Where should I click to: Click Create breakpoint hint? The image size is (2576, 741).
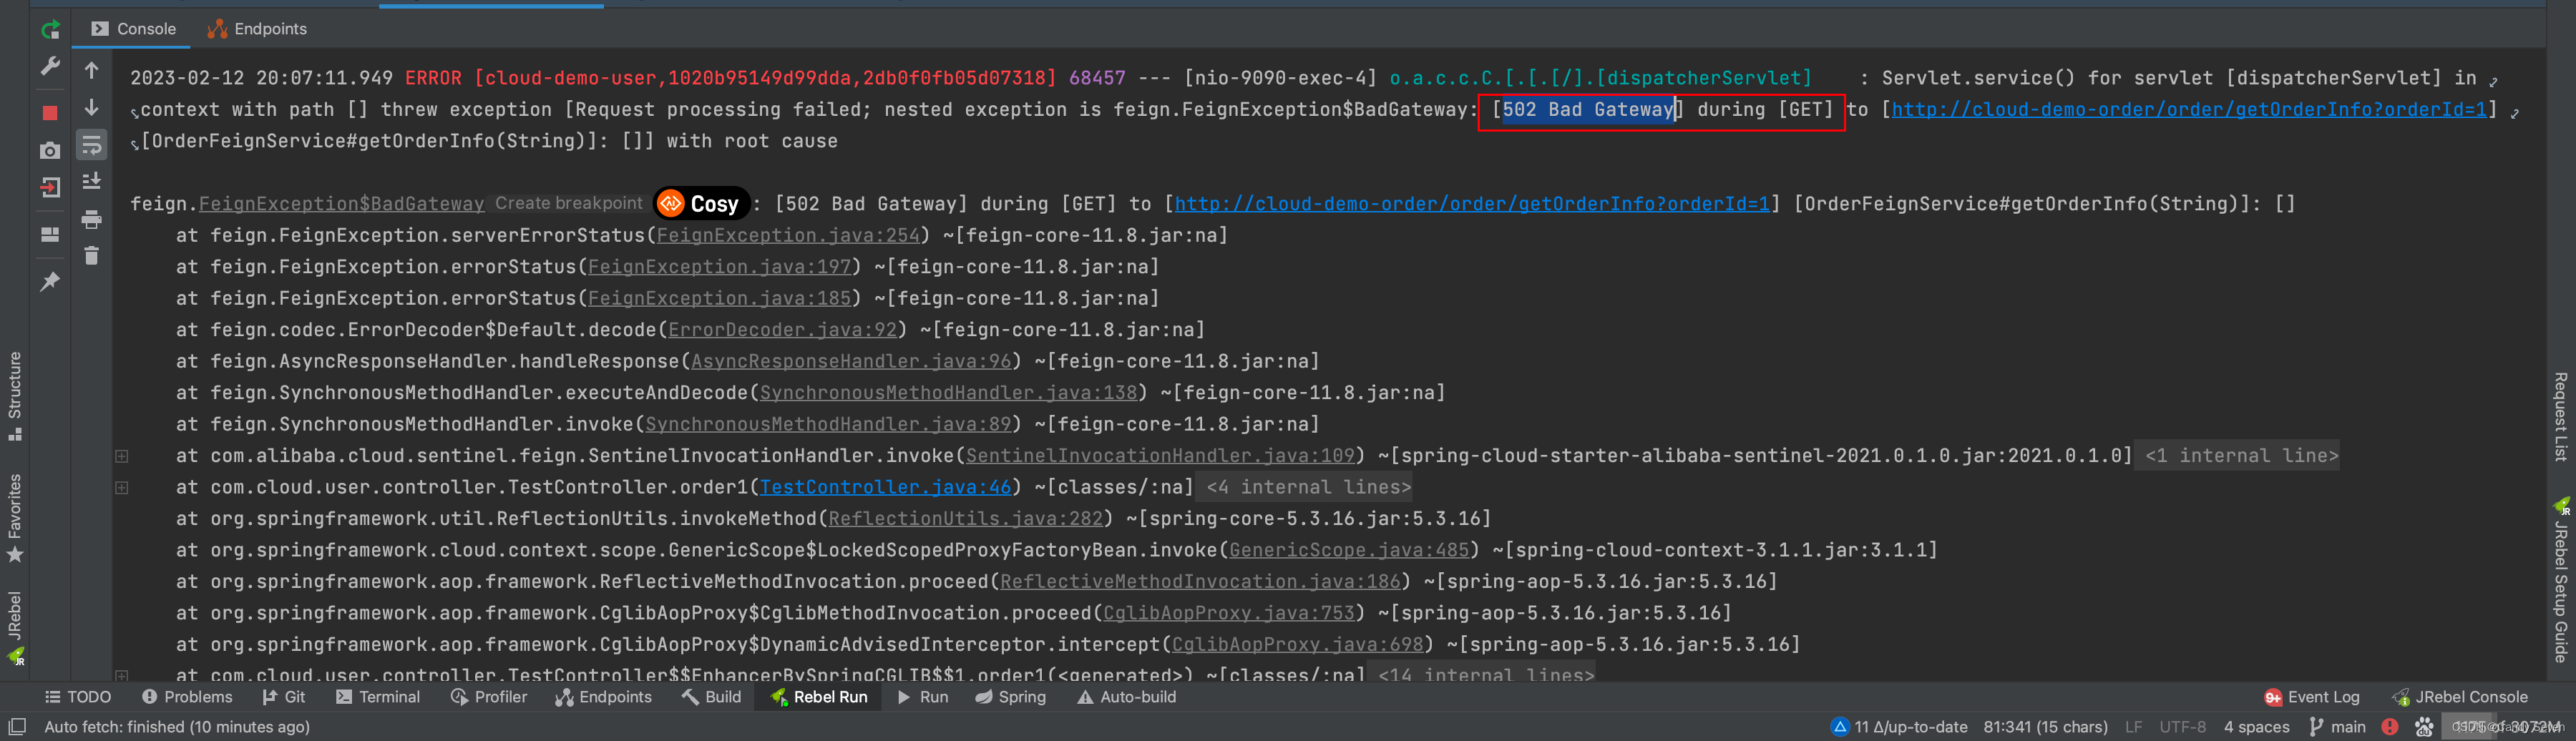(x=569, y=203)
